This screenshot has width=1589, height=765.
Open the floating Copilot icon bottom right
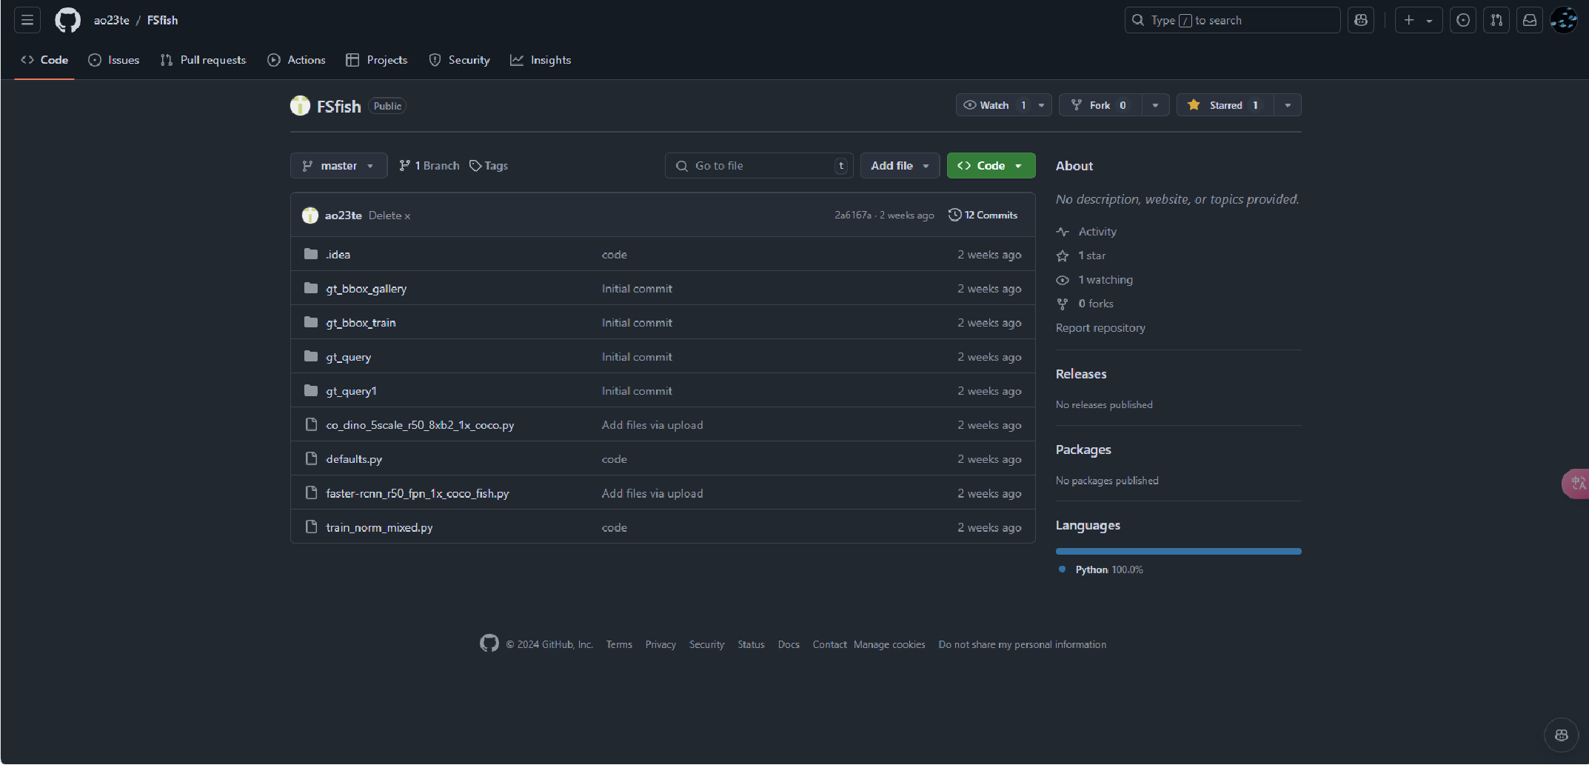pyautogui.click(x=1561, y=735)
